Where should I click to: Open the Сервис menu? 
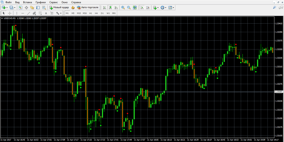[54, 2]
